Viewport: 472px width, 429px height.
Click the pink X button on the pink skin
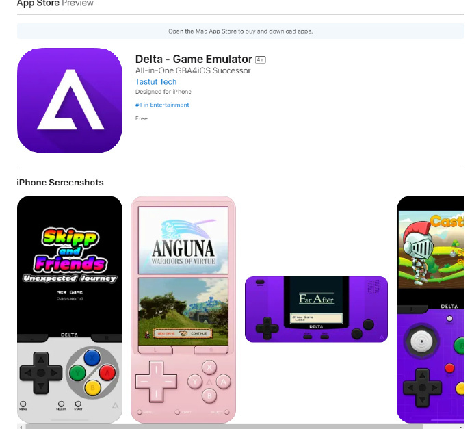[209, 367]
